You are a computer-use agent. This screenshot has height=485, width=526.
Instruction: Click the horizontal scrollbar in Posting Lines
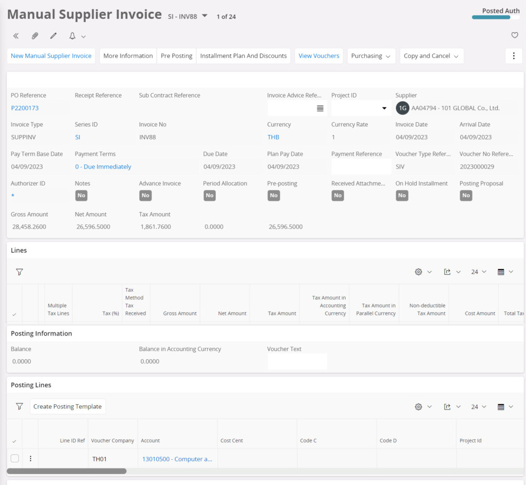pyautogui.click(x=67, y=471)
